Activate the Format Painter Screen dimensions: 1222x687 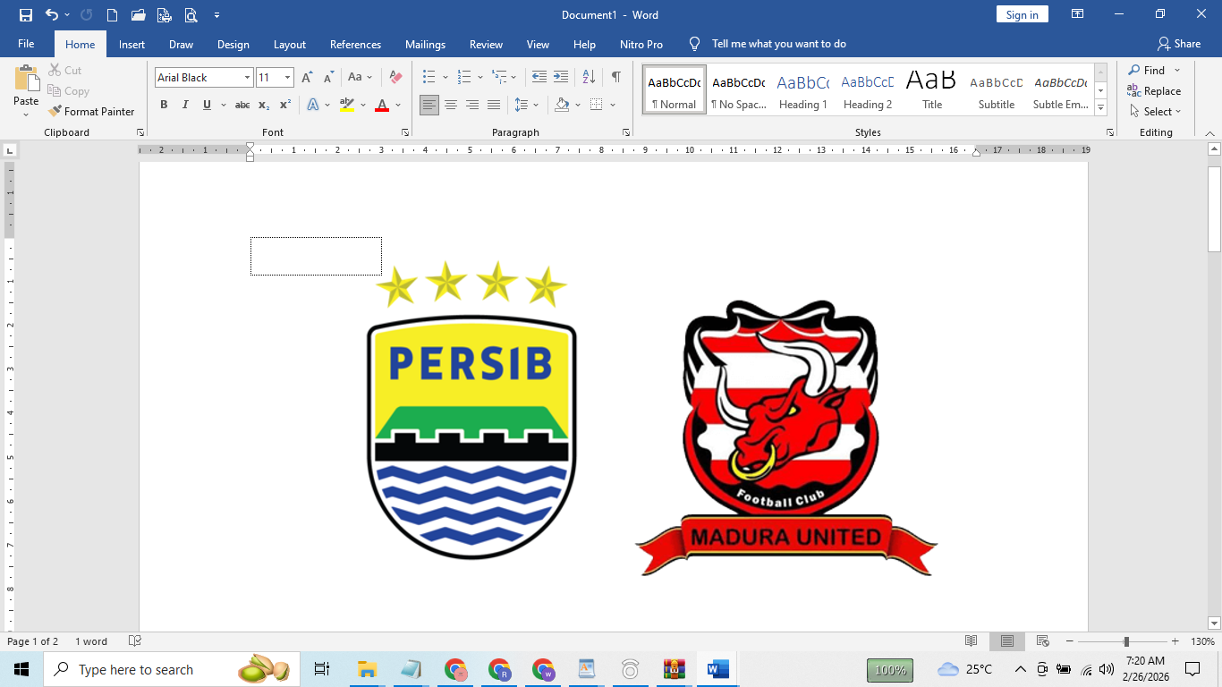[x=91, y=112]
